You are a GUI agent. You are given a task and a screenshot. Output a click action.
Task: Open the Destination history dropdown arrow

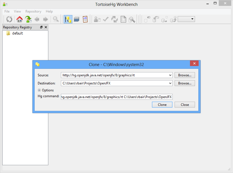pos(170,83)
